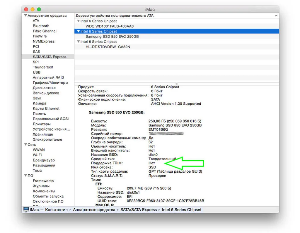300x233 pixels.
Task: Click the UUID value 0E239BC6-F960-3107-89CF-1C97F78BB46B
Action: (165, 201)
